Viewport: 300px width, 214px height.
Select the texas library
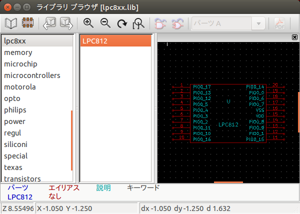(37, 167)
